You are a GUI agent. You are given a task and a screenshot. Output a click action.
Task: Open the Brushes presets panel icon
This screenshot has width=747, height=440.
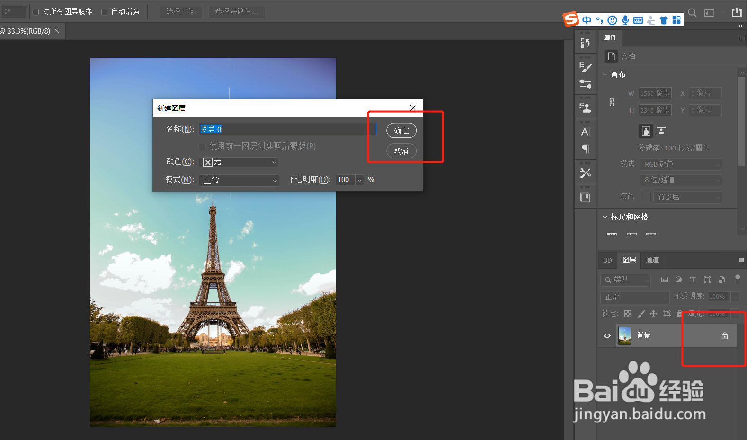coord(586,84)
